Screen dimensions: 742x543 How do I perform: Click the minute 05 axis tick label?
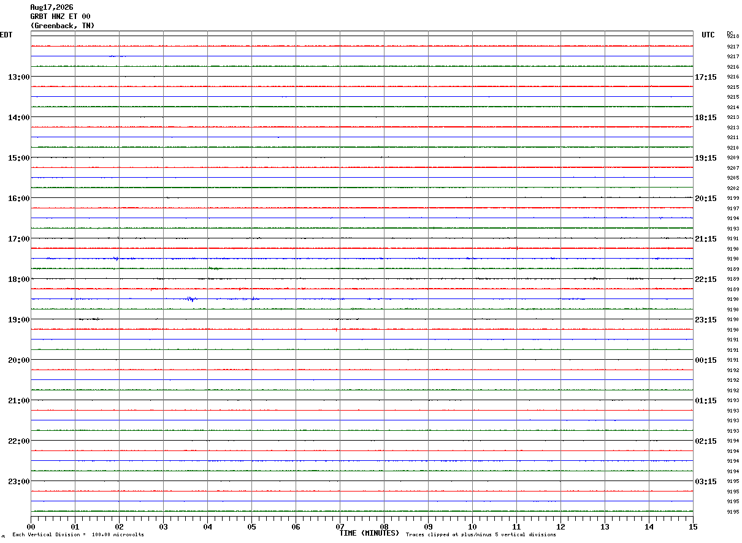point(251,527)
